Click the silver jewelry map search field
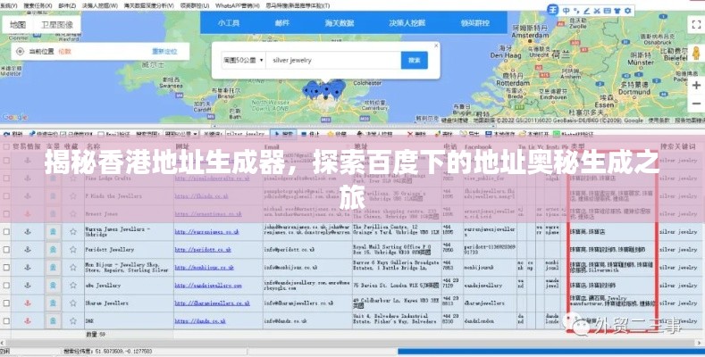 333,60
